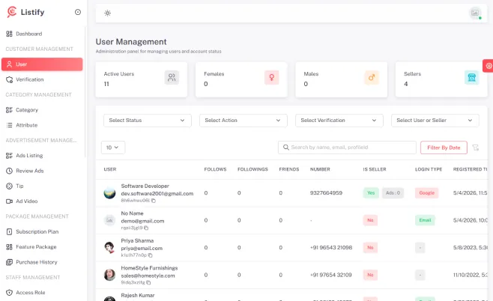Click email dev.software2001@gmail.com
The width and height of the screenshot is (493, 301).
pyautogui.click(x=157, y=193)
